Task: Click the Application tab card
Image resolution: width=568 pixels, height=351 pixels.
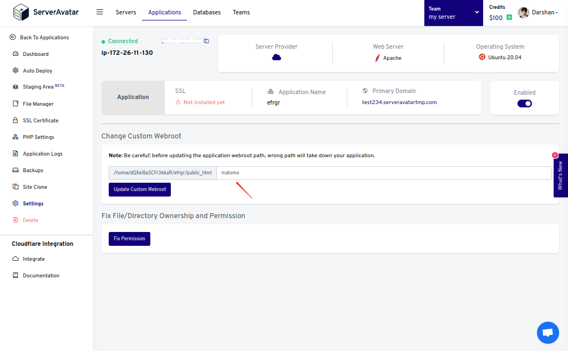Action: pyautogui.click(x=133, y=97)
